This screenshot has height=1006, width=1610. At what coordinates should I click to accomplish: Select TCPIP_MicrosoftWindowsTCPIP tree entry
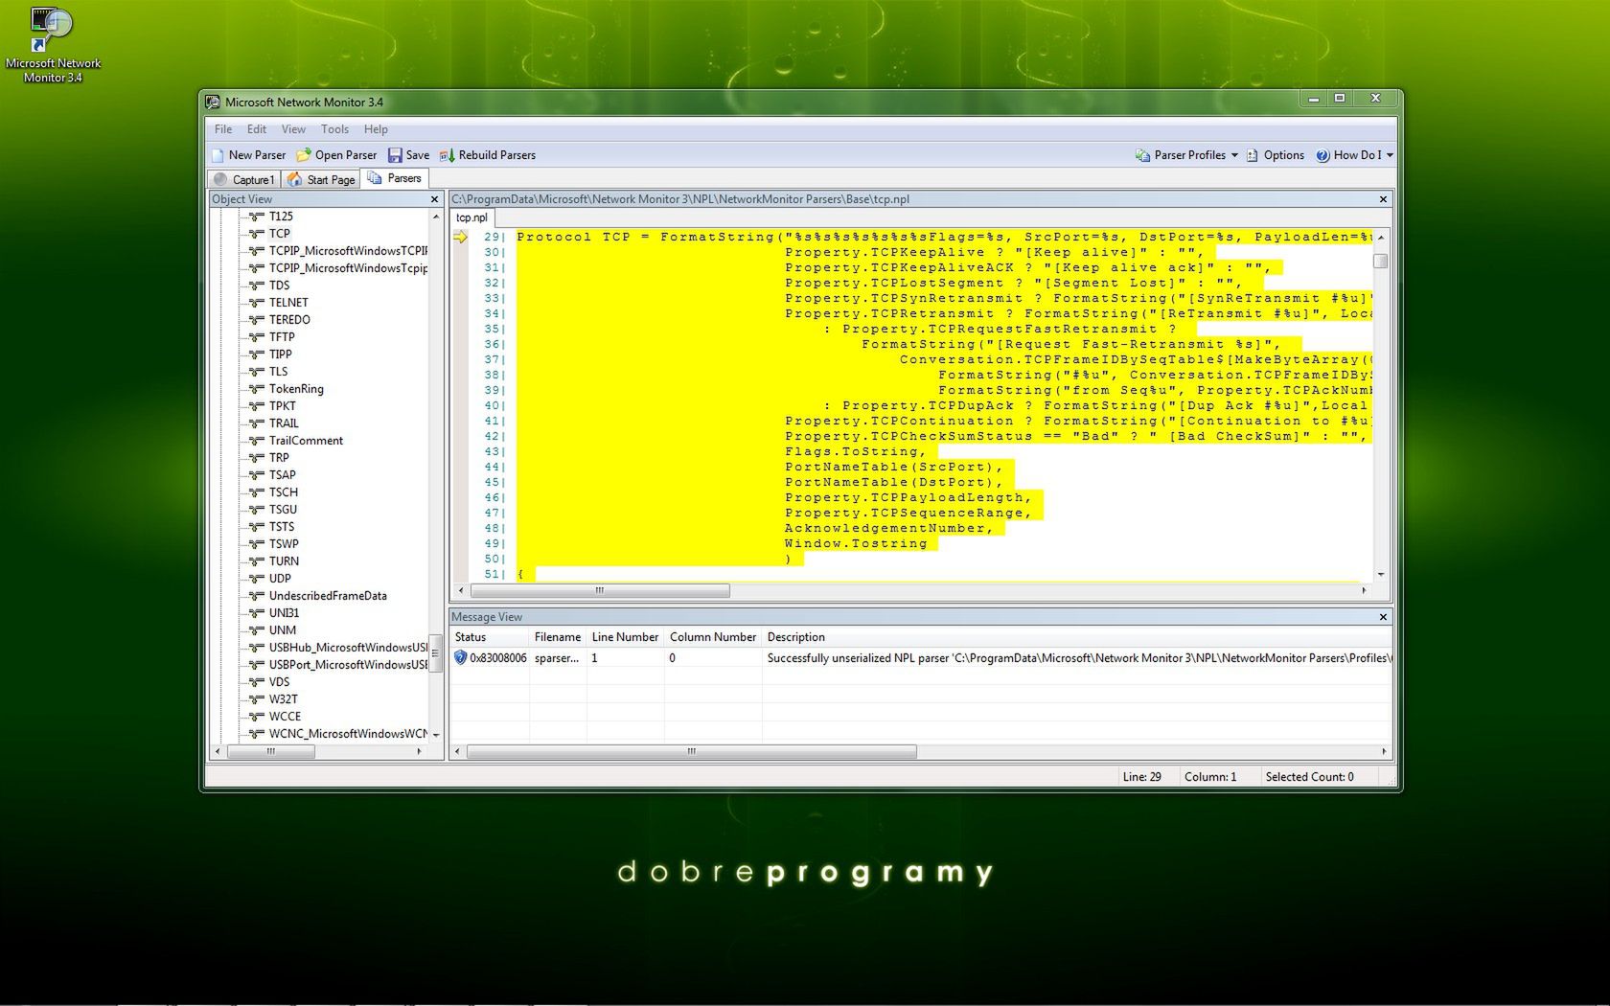[x=348, y=251]
